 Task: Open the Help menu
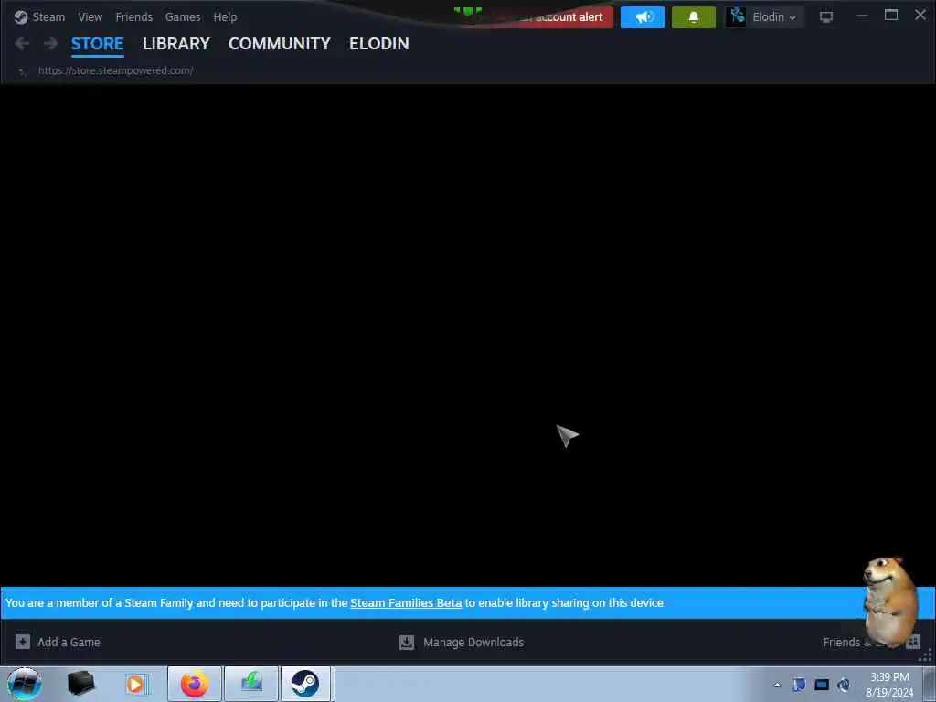(225, 17)
